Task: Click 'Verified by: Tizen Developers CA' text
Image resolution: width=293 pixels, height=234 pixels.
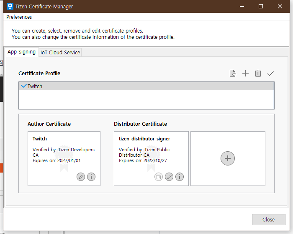Action: tap(64, 152)
